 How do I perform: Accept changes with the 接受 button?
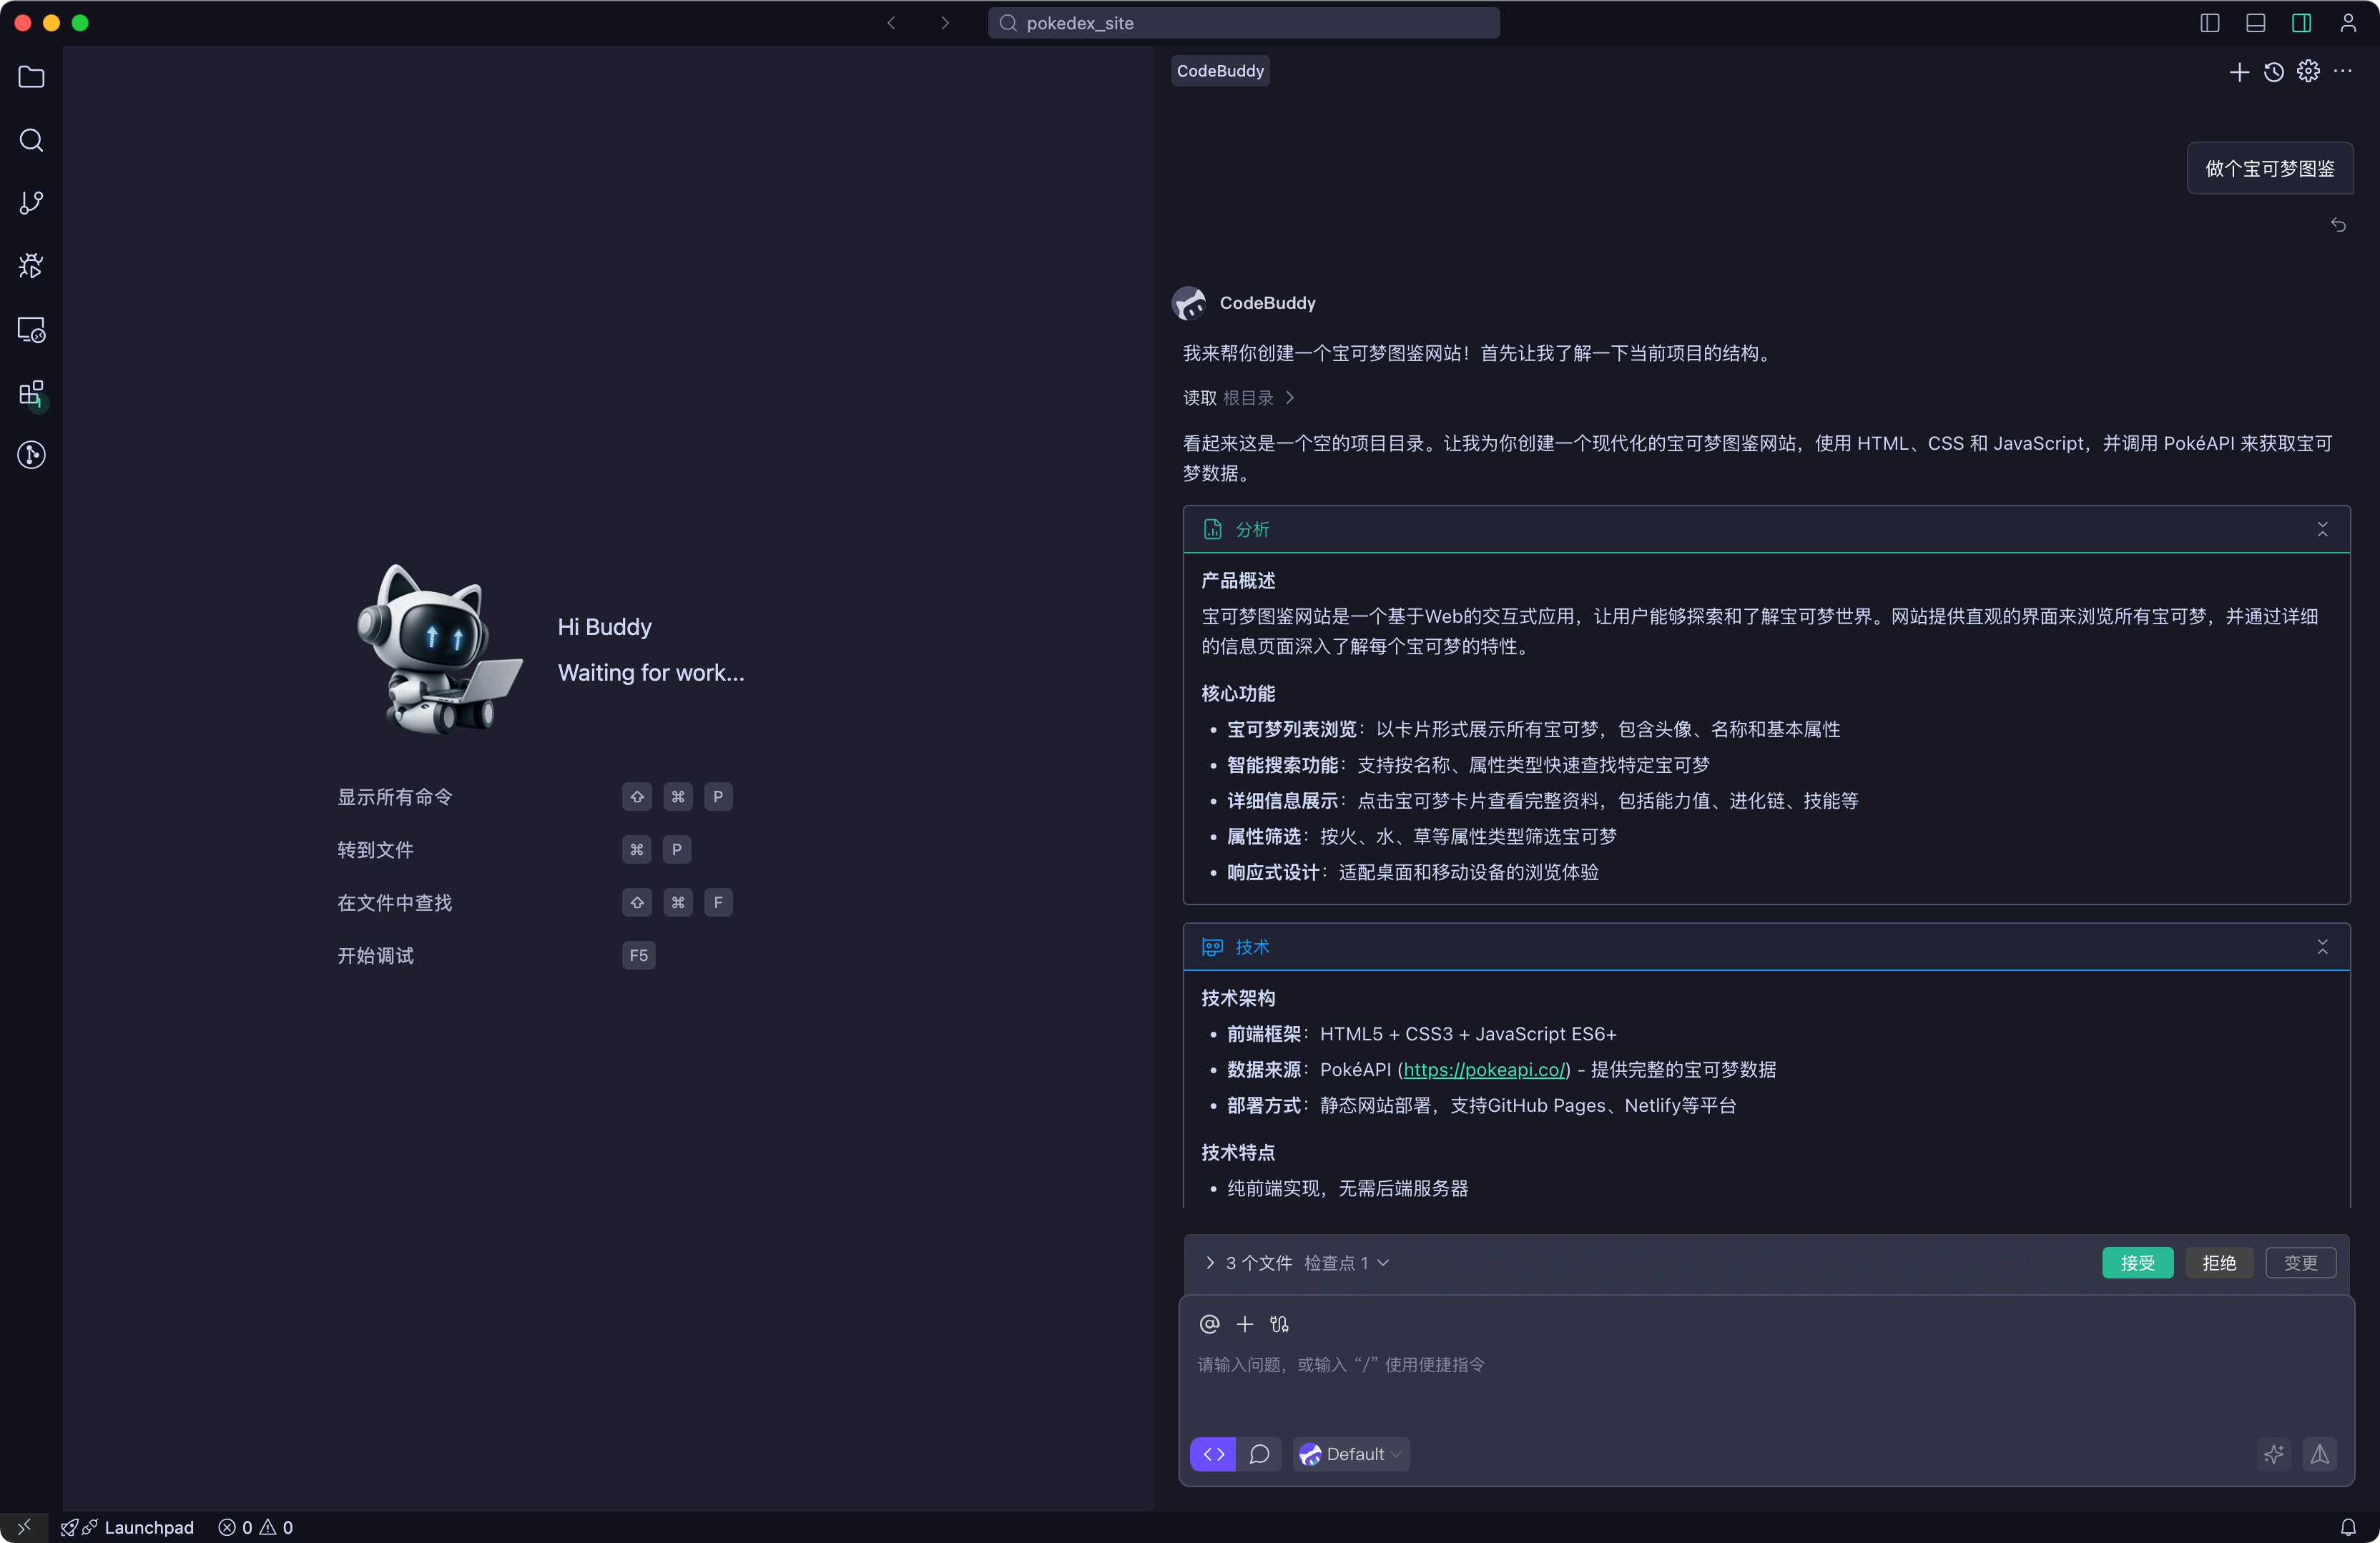pos(2137,1262)
